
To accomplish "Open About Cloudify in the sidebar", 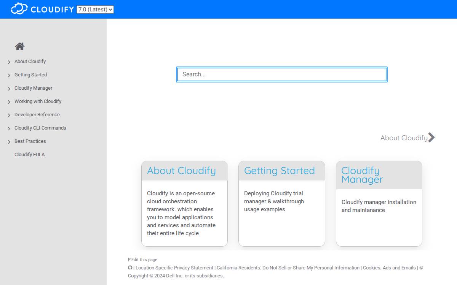I will [x=30, y=62].
